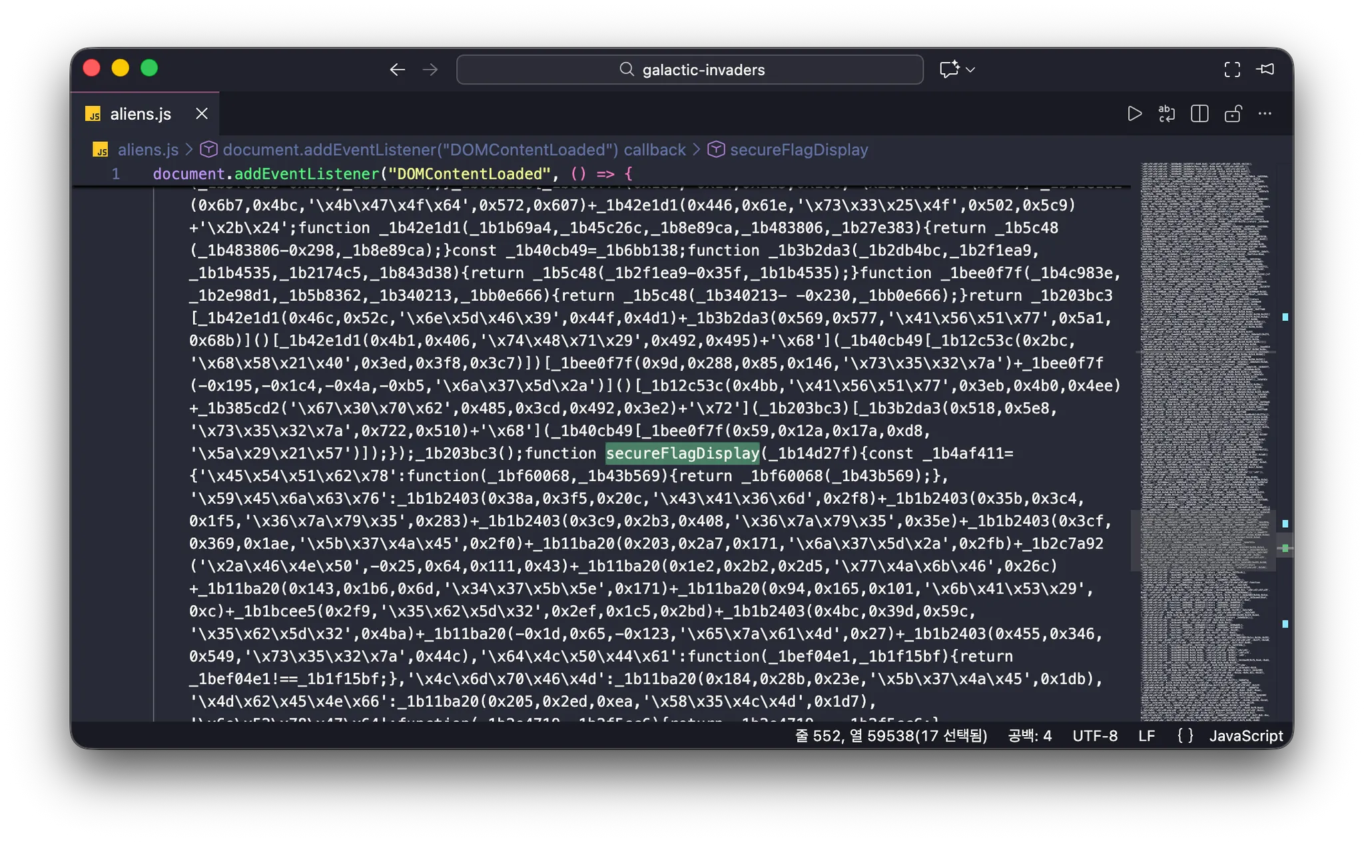Pin the window with the pin icon
The width and height of the screenshot is (1364, 842).
pyautogui.click(x=1265, y=69)
